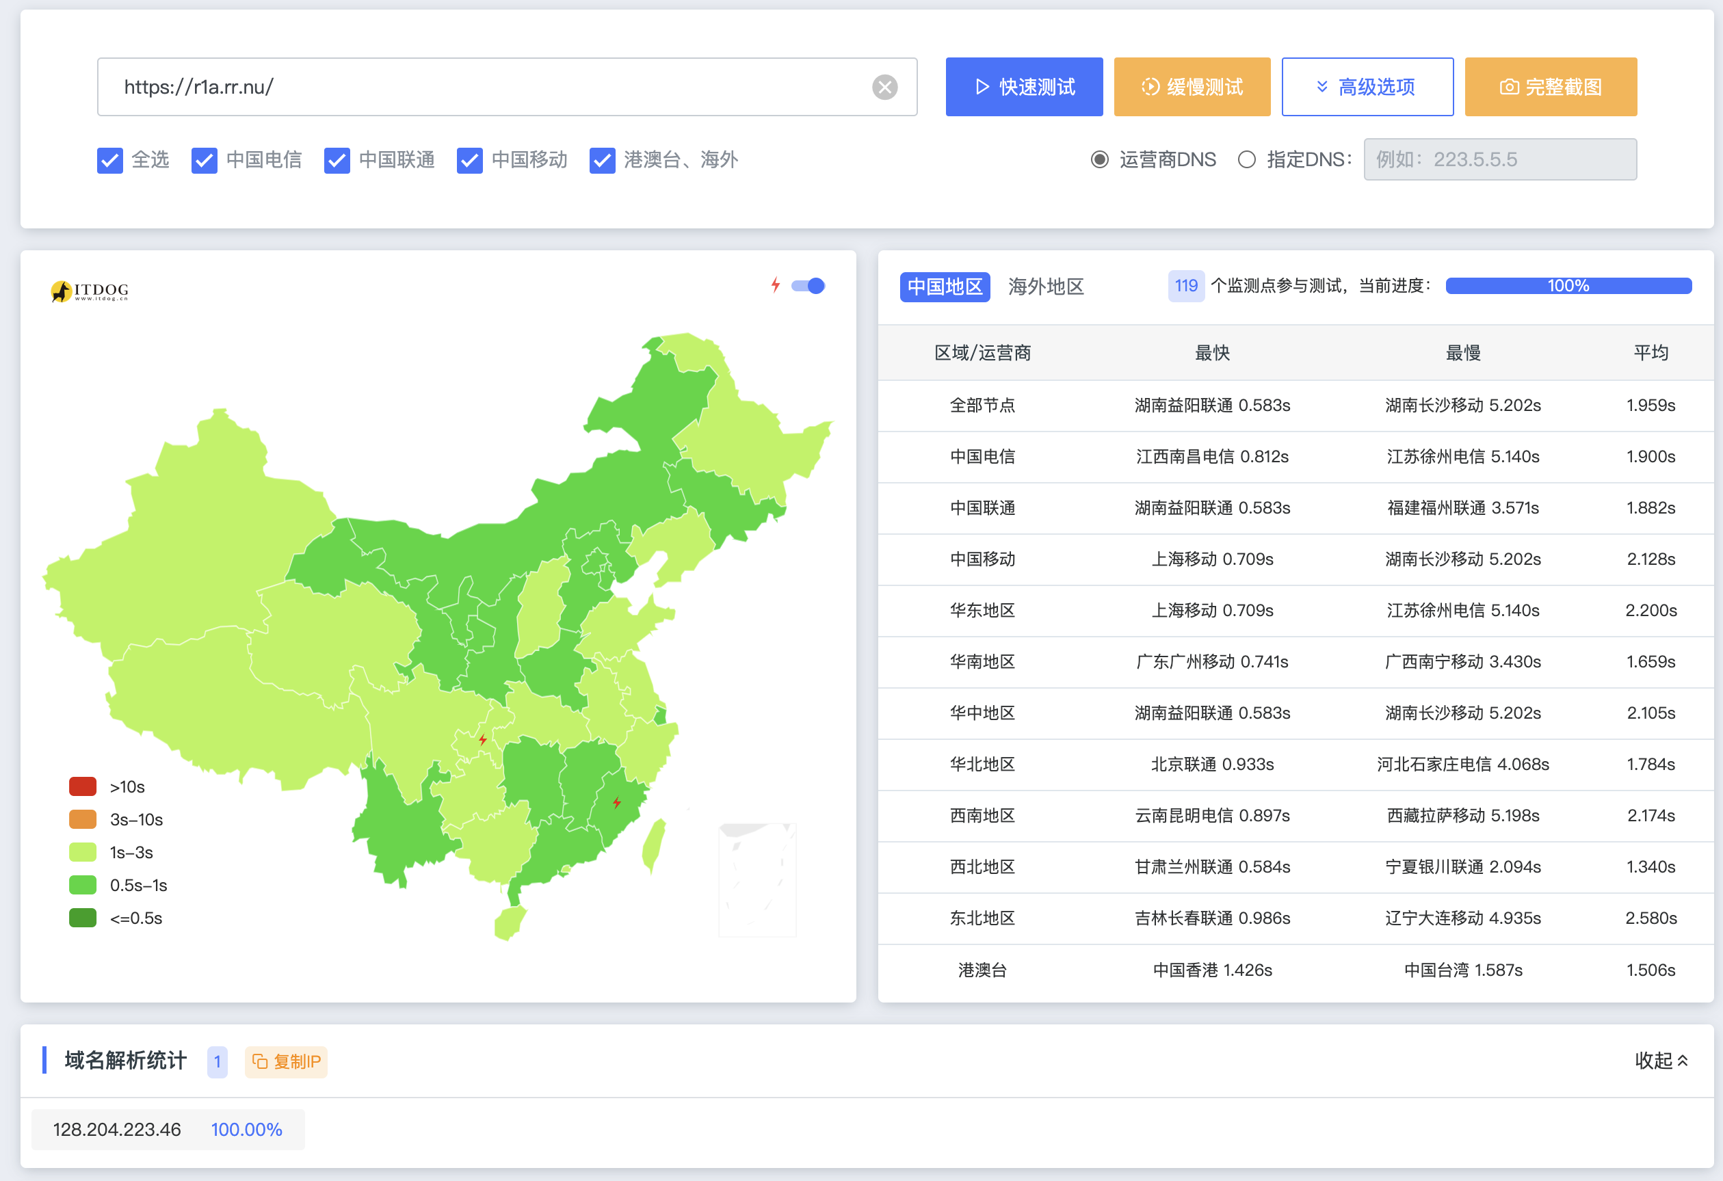Screen dimensions: 1723x1181
Task: Toggle the 港澳台、海外 checkbox
Action: tap(602, 160)
